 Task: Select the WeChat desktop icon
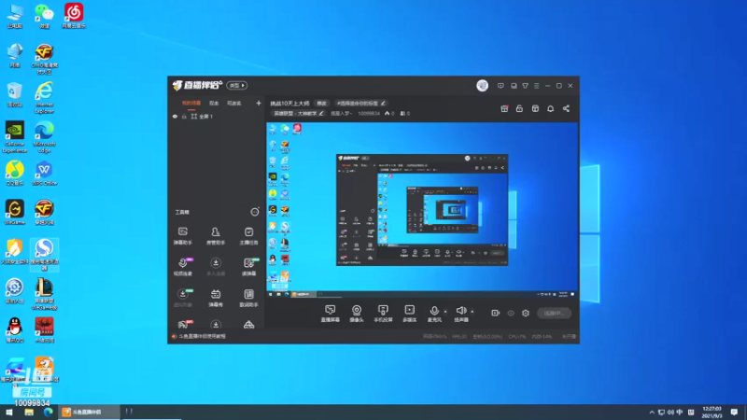pyautogui.click(x=44, y=16)
